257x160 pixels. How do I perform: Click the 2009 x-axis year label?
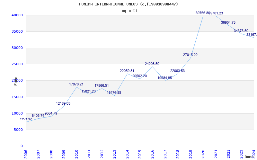pyautogui.click(x=64, y=154)
